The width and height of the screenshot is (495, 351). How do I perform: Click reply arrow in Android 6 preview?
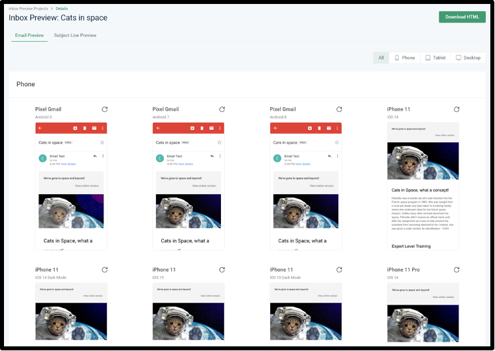point(95,156)
